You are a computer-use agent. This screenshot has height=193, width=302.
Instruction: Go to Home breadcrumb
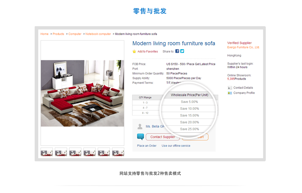[44, 34]
